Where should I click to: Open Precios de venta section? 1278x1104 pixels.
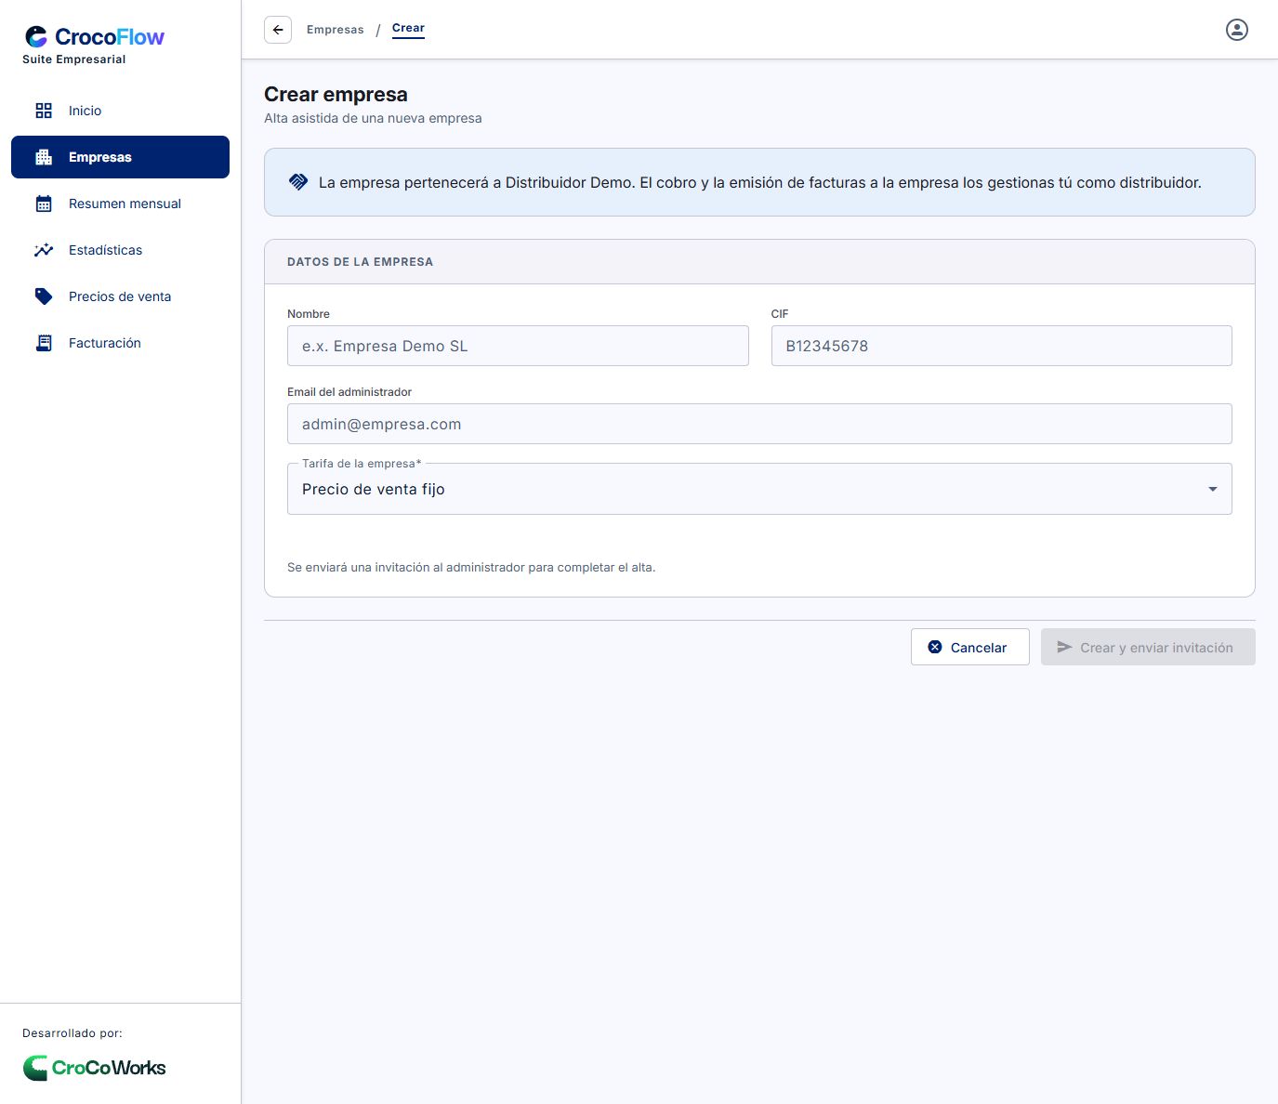120,296
